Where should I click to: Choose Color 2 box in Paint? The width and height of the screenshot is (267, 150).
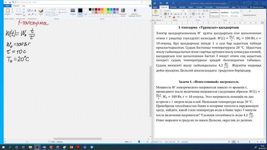tap(86, 12)
